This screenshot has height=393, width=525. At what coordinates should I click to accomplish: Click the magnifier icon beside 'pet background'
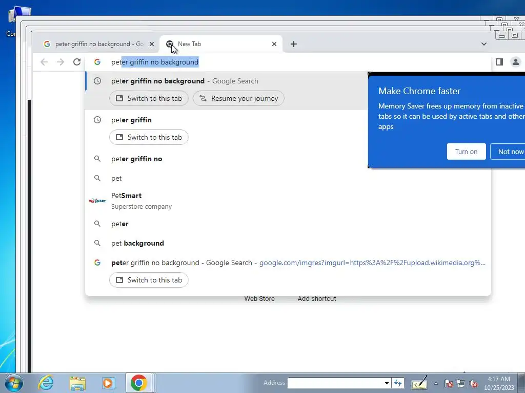coord(97,243)
